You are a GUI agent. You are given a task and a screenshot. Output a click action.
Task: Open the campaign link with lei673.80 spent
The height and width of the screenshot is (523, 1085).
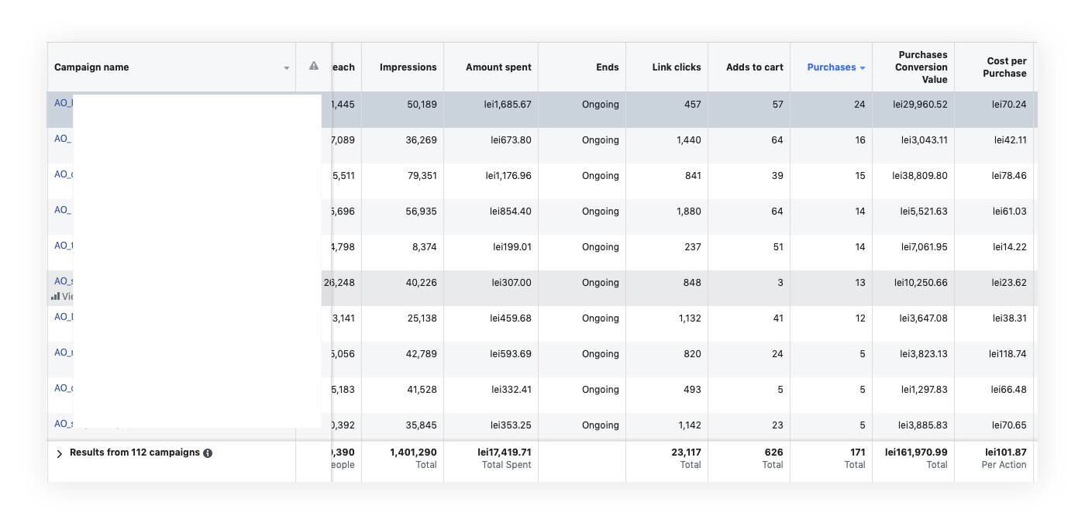tap(62, 139)
